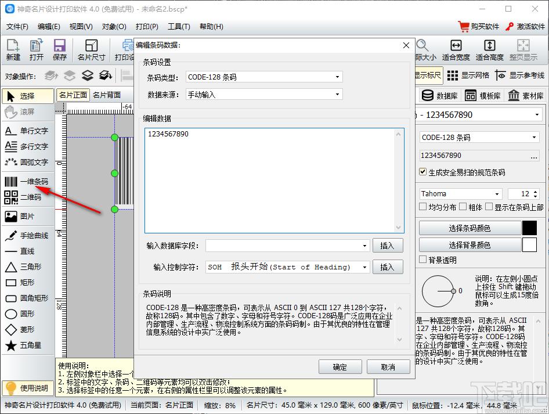Open the 模板库 template library
The image size is (549, 414).
coord(483,95)
